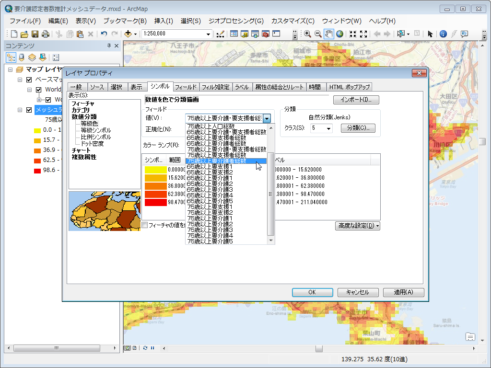The height and width of the screenshot is (368, 491).
Task: Switch to the HTML ポップアップ tab
Action: [x=350, y=87]
